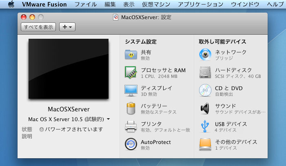Image resolution: width=286 pixels, height=166 pixels.
Task: Select the その他のデバイス orange drive icon
Action: [205, 144]
